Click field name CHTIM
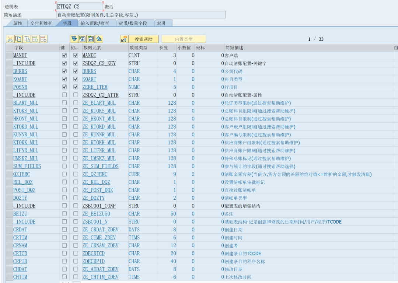 pyautogui.click(x=20, y=277)
